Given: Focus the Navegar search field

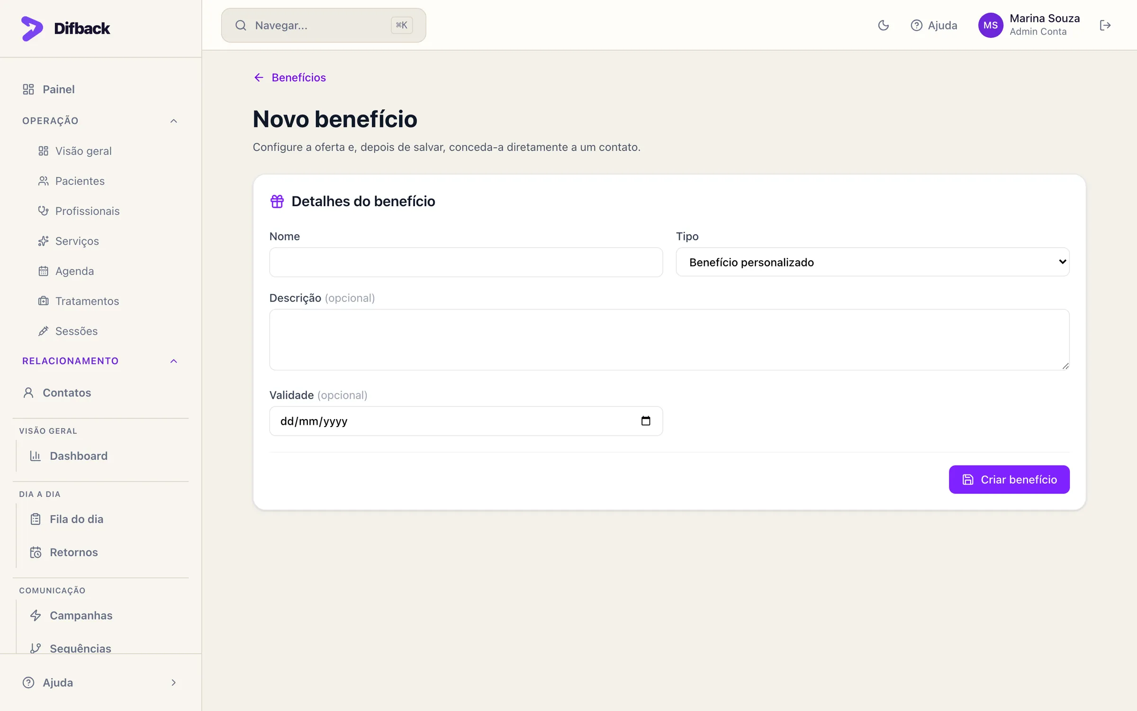Looking at the screenshot, I should tap(324, 26).
